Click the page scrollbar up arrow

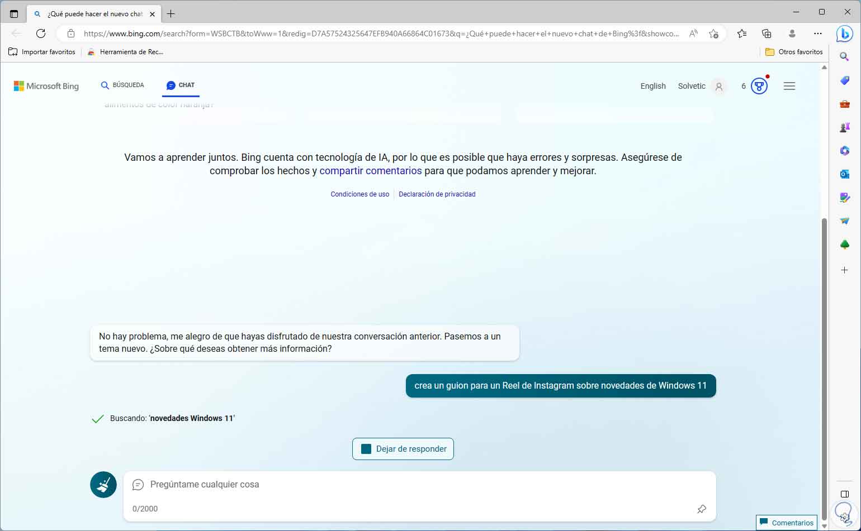(824, 68)
